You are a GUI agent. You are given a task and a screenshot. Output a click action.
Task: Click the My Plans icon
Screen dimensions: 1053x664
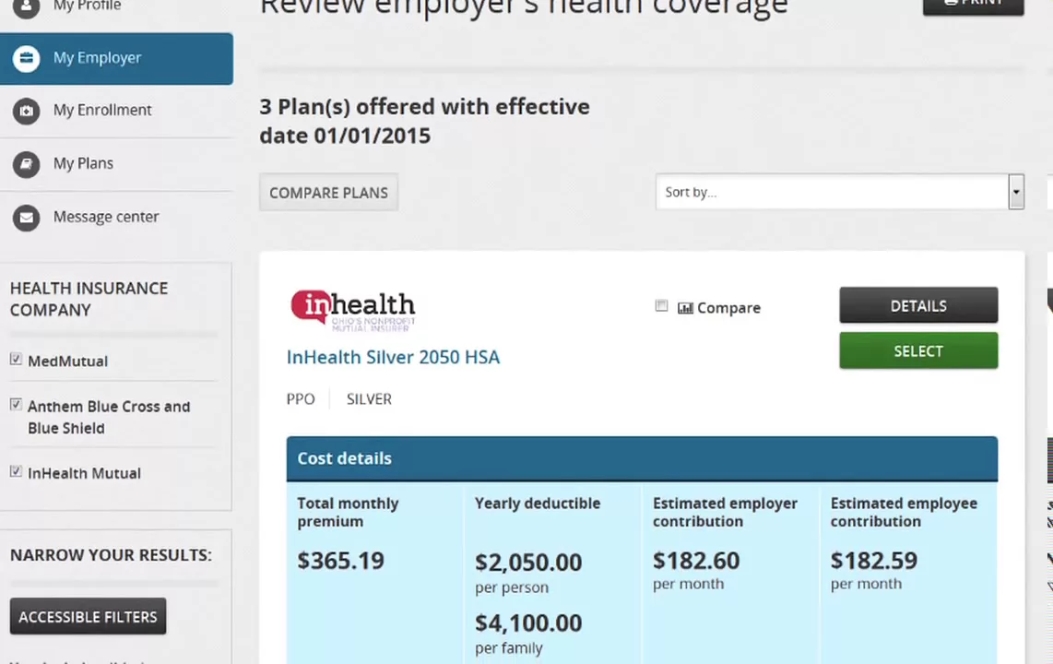pyautogui.click(x=26, y=164)
